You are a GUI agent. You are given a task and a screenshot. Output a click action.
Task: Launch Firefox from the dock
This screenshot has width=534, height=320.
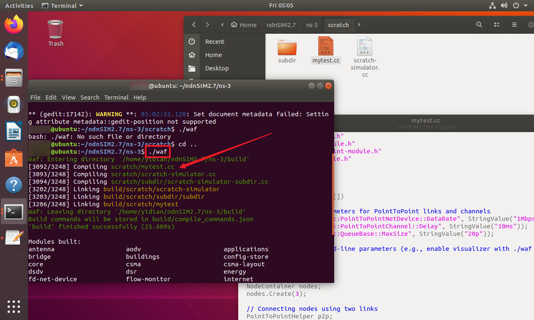pos(14,25)
